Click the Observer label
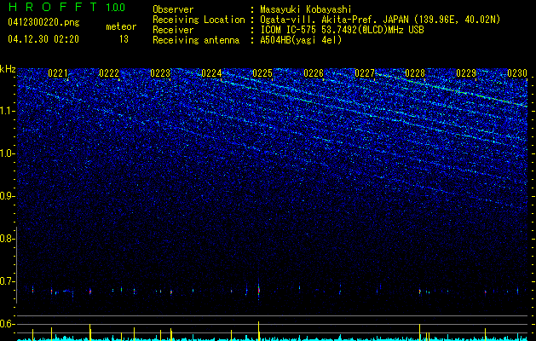The height and width of the screenshot is (341, 536). [x=173, y=9]
